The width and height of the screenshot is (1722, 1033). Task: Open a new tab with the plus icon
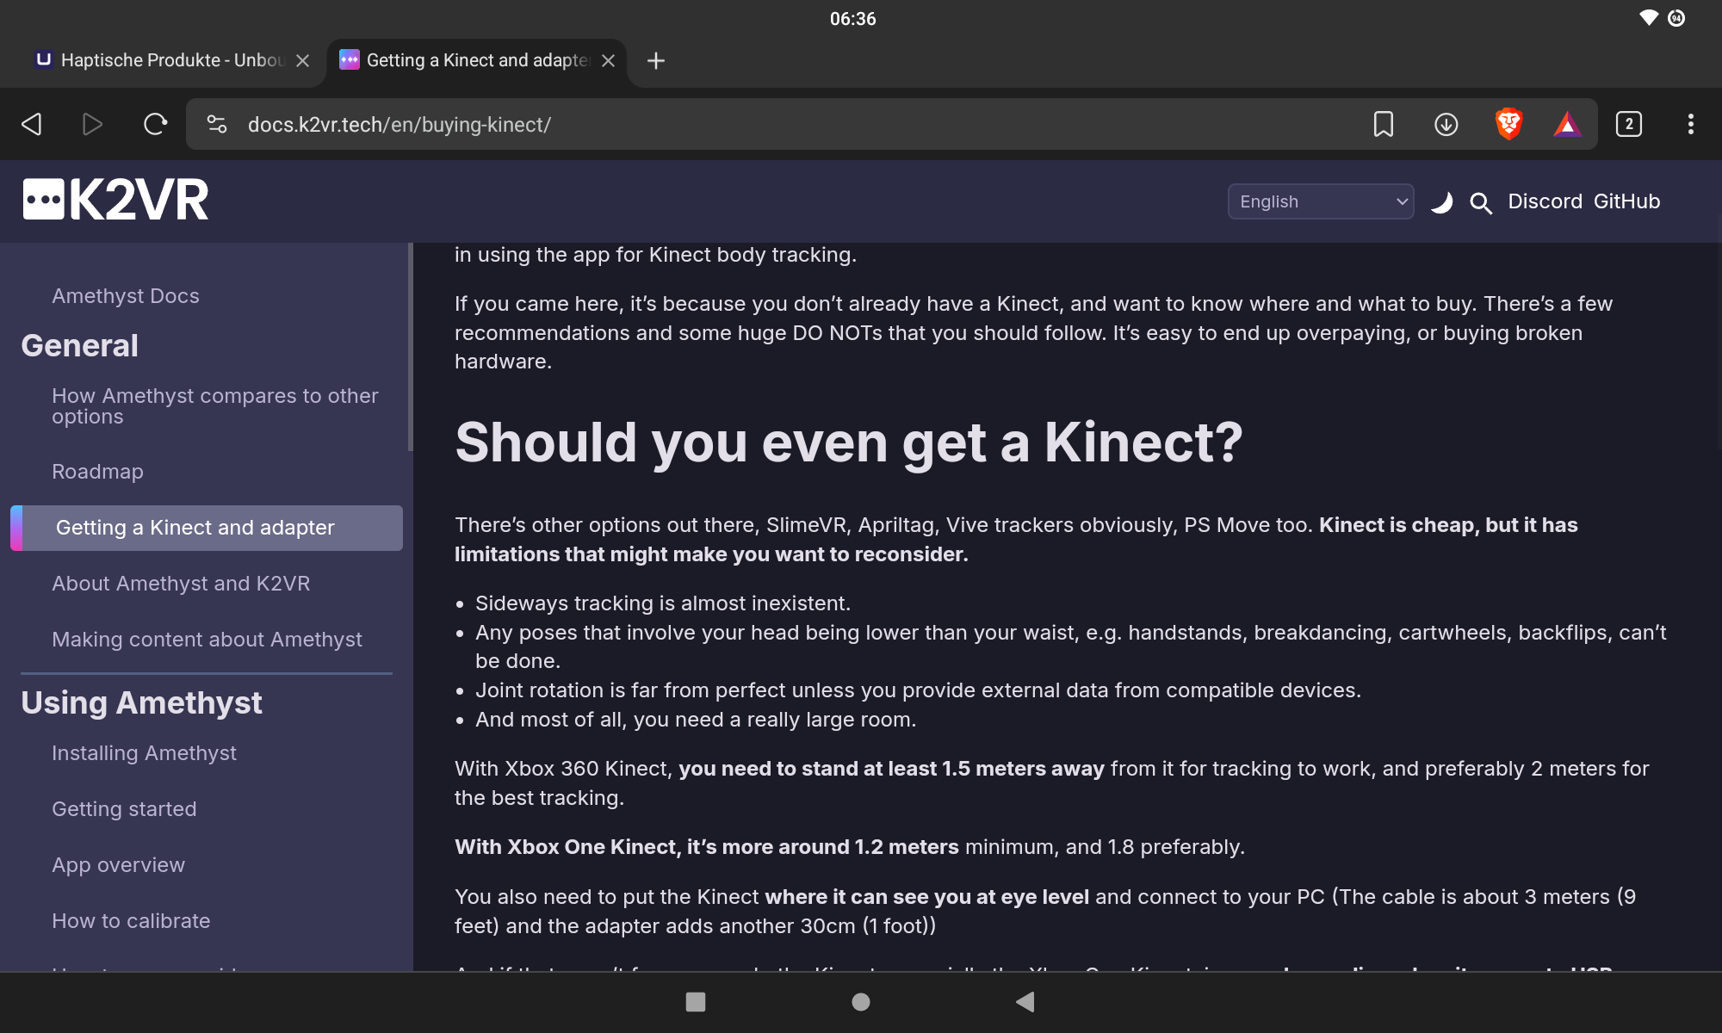655,60
